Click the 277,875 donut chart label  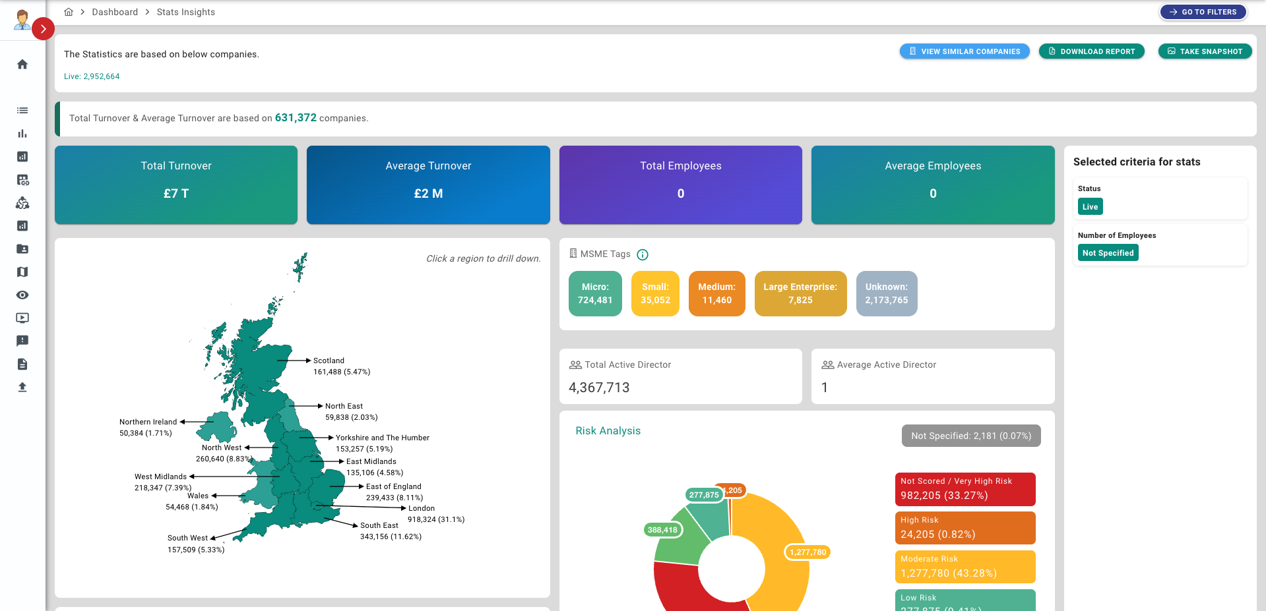(704, 495)
